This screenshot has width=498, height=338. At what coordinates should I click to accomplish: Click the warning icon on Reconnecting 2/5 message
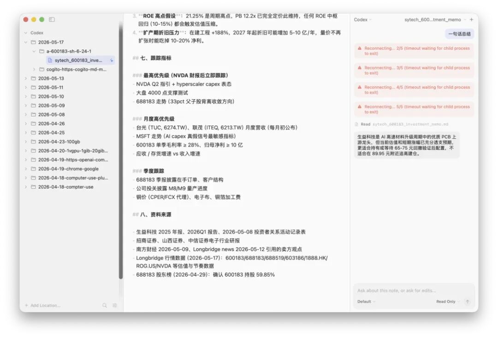click(360, 48)
